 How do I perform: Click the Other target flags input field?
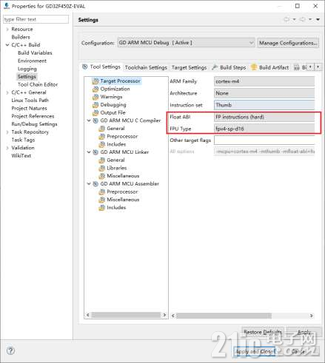264,140
